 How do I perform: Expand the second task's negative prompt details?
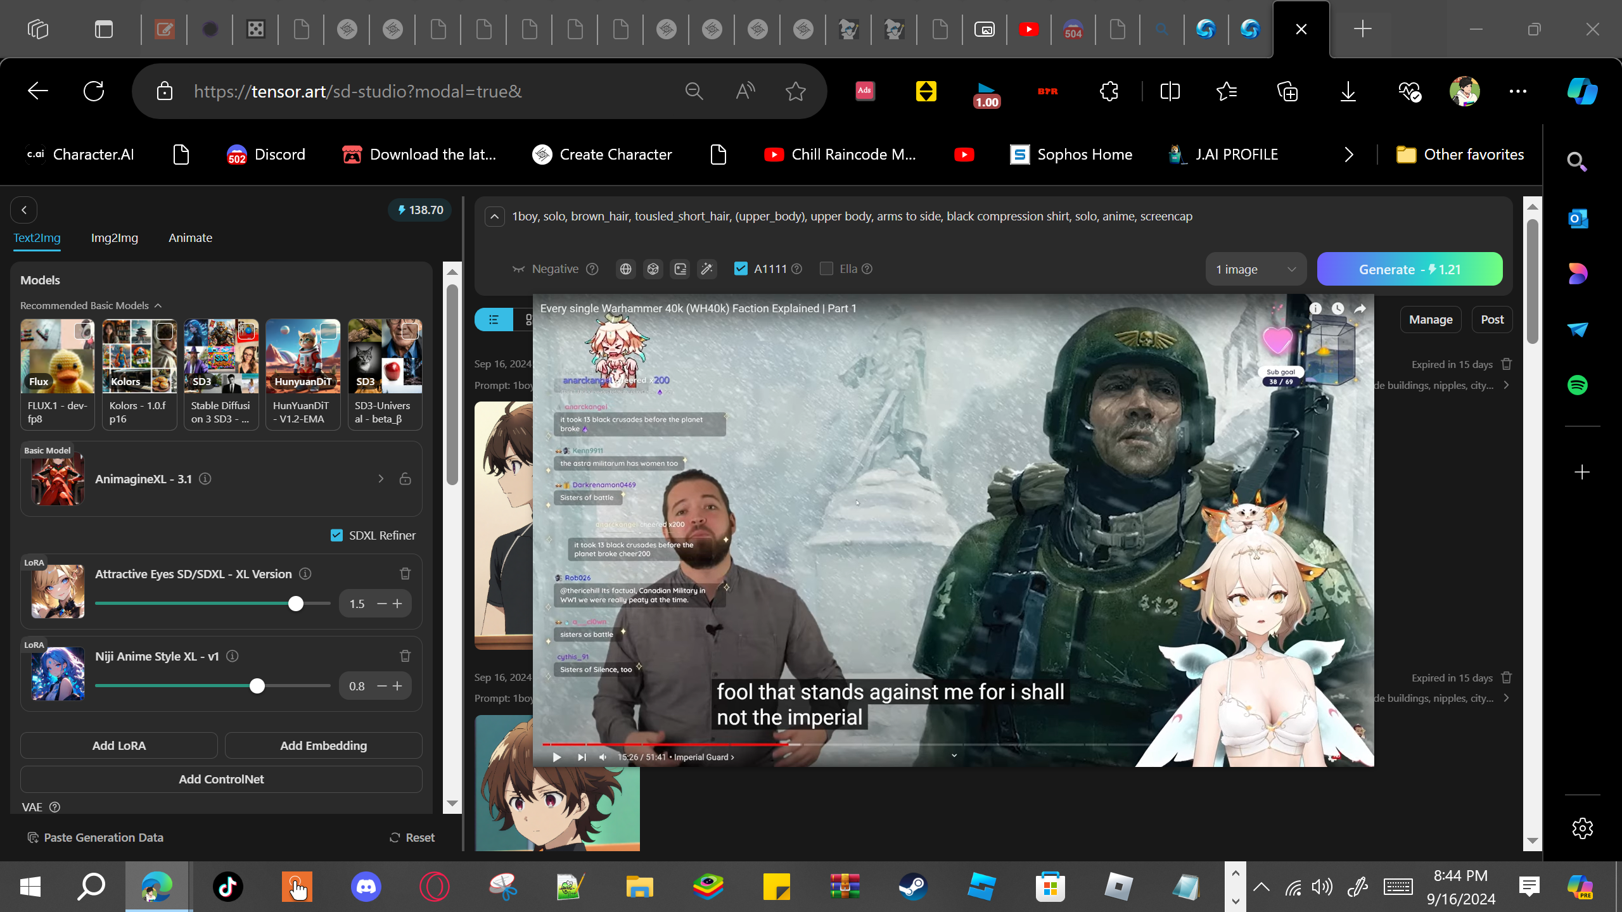[1507, 698]
